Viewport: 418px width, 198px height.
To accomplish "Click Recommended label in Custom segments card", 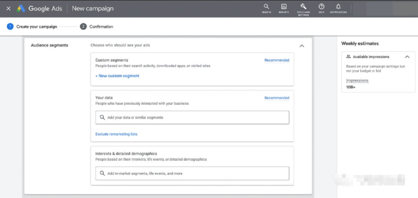I will coord(277,60).
